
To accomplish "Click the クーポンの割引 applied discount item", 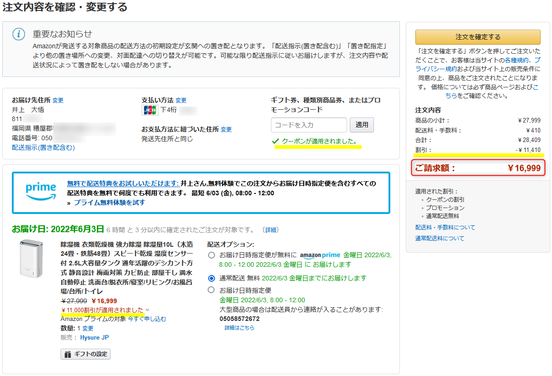I will [x=445, y=200].
